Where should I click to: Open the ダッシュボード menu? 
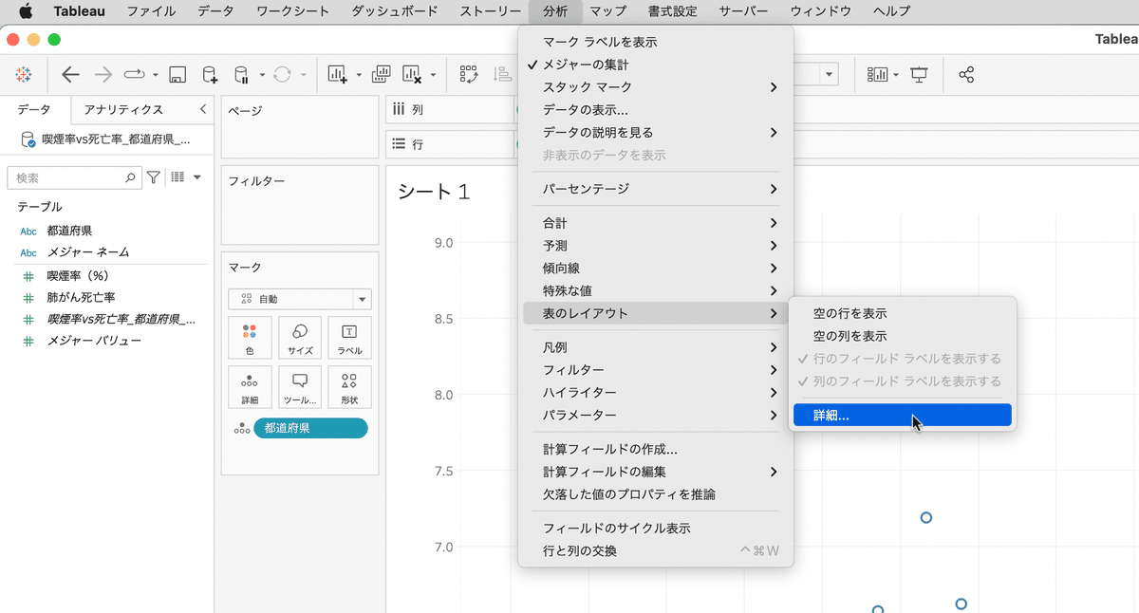pyautogui.click(x=395, y=11)
